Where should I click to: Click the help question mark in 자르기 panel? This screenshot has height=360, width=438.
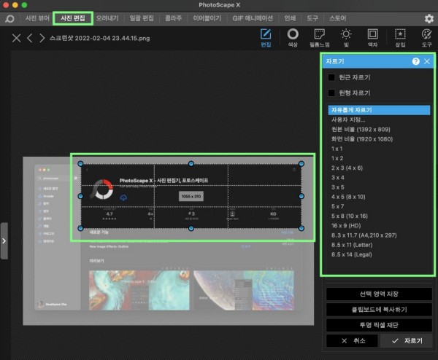tap(415, 62)
